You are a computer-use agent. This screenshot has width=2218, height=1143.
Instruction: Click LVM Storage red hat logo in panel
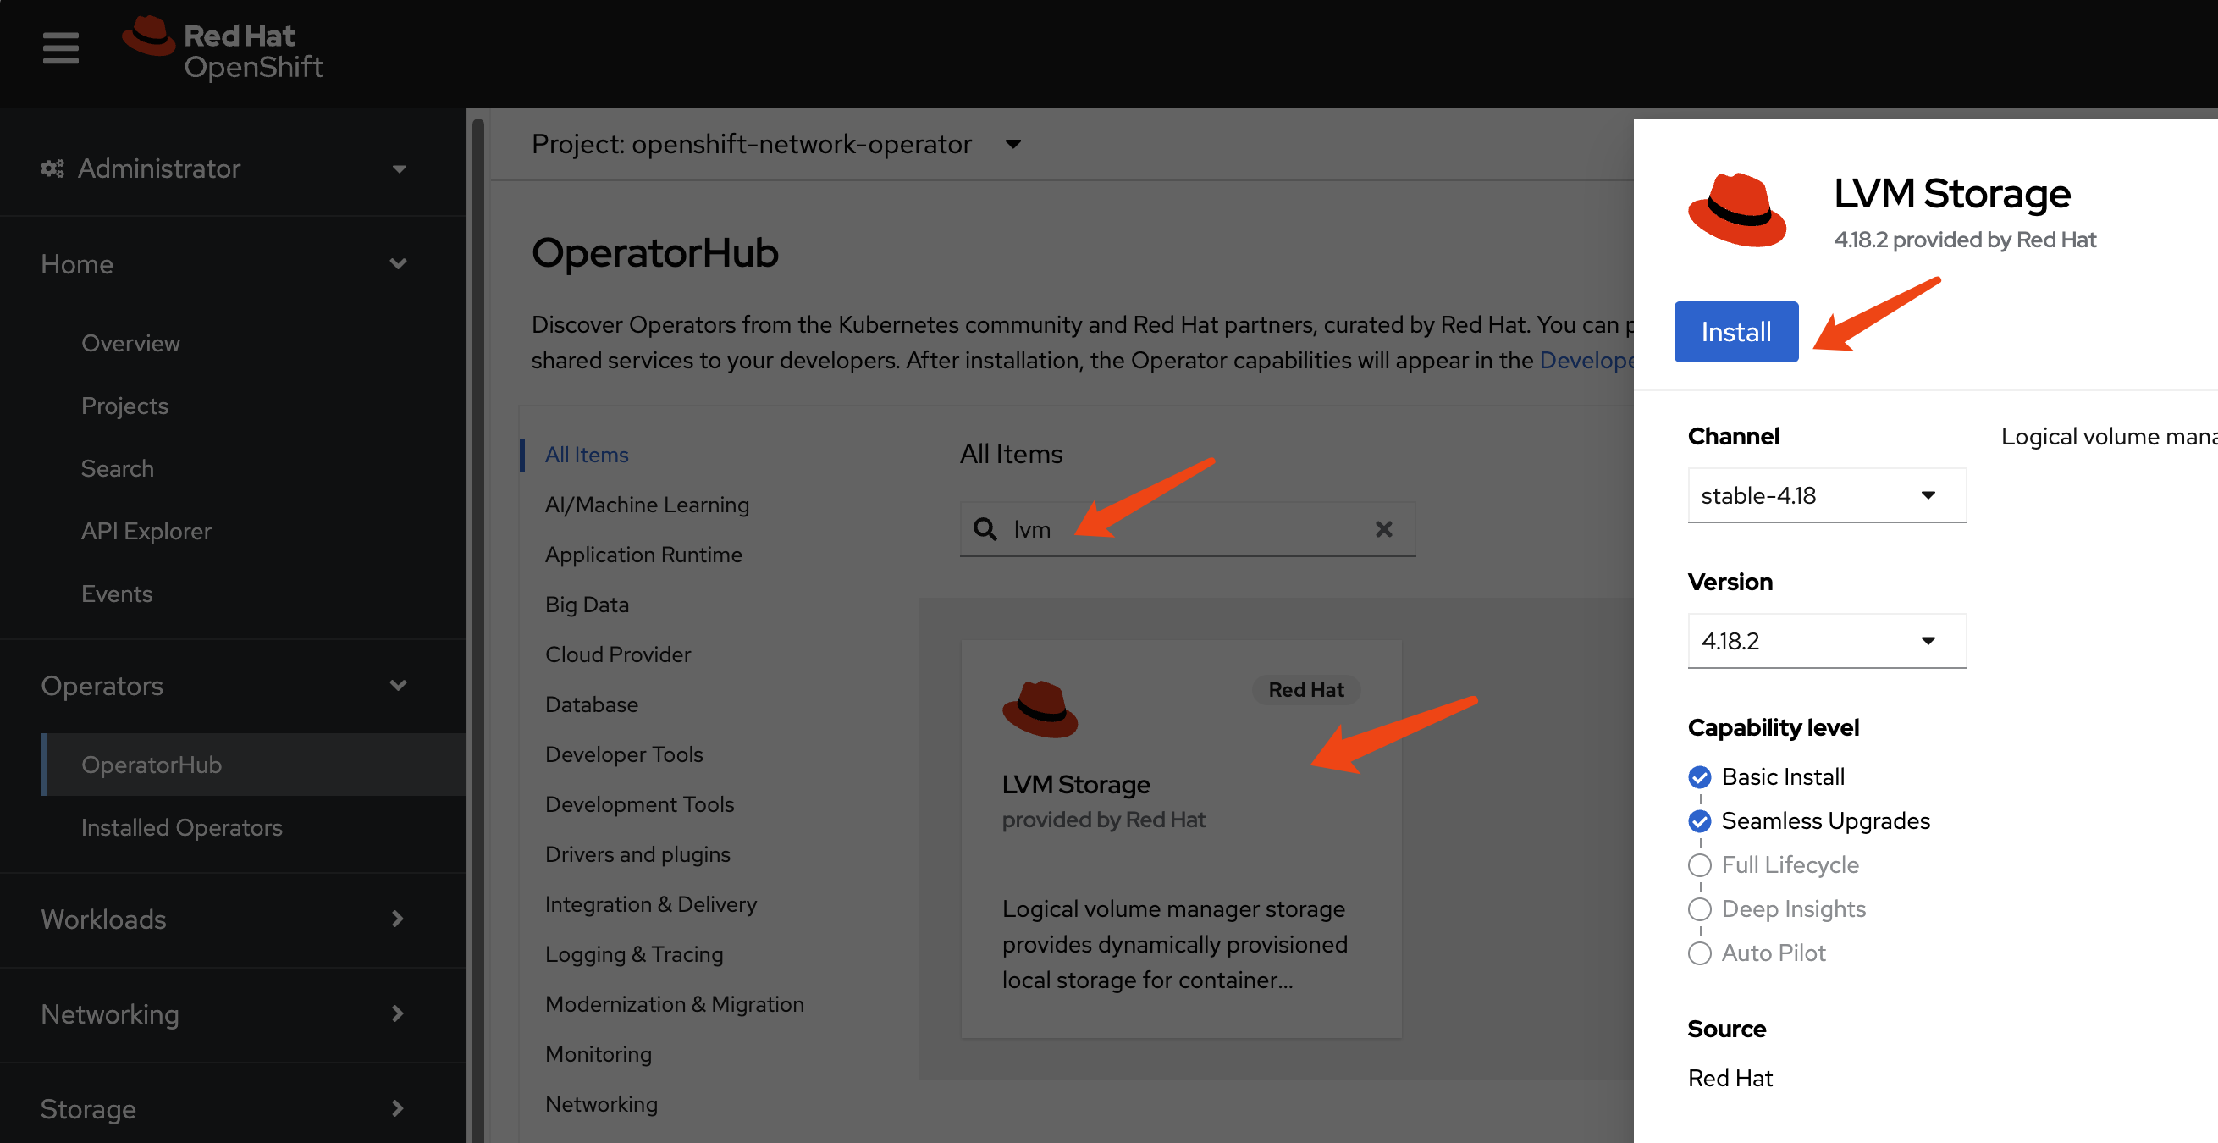click(x=1735, y=209)
